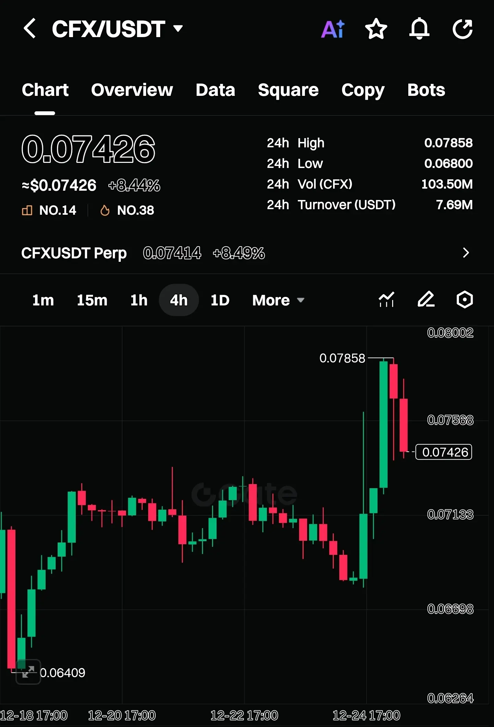This screenshot has height=727, width=494.
Task: Add CFX/USDT to favorites with star
Action: tap(376, 29)
